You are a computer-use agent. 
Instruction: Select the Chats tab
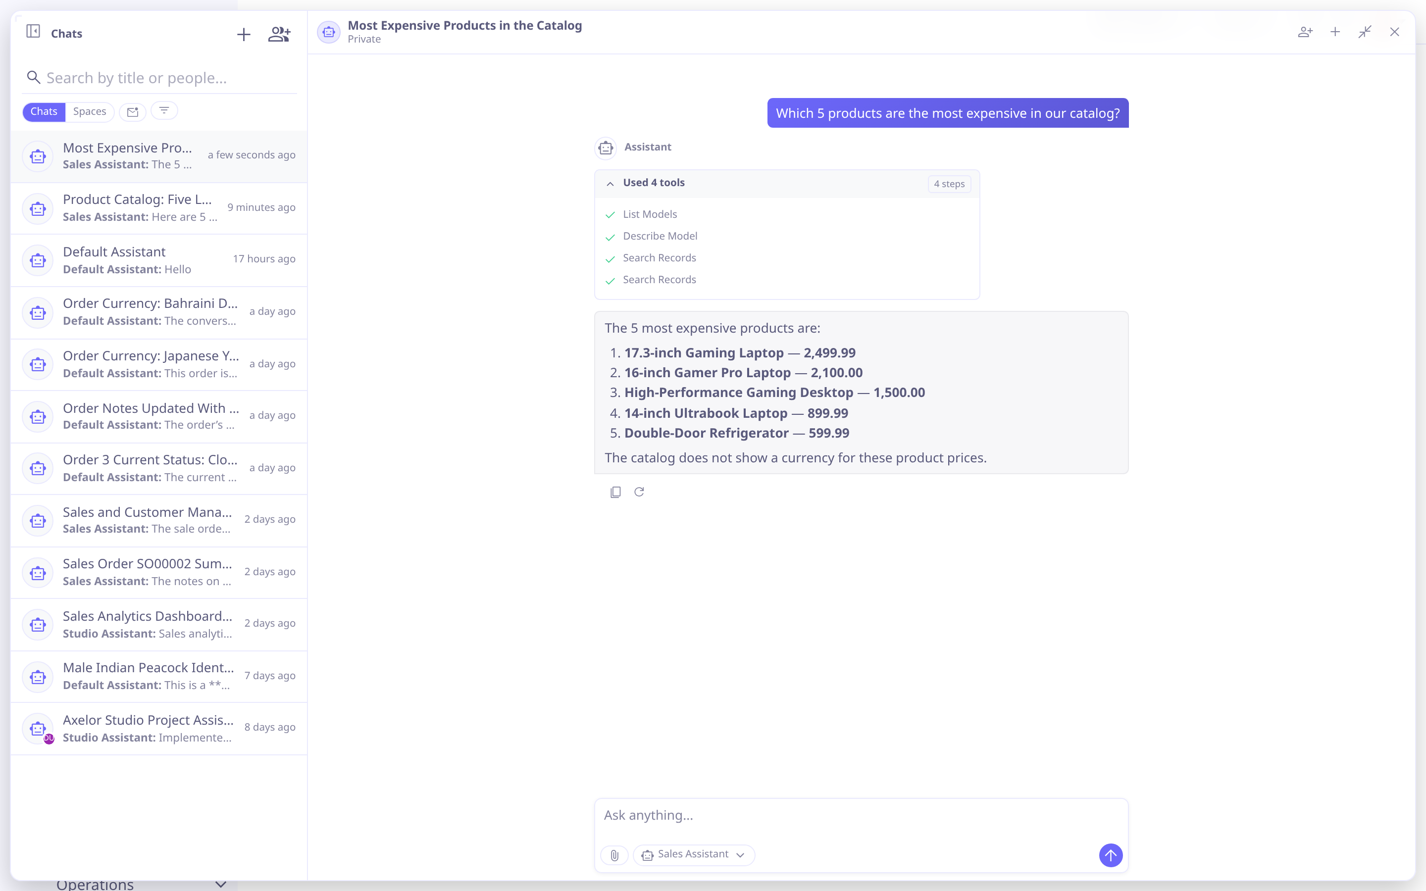(44, 111)
